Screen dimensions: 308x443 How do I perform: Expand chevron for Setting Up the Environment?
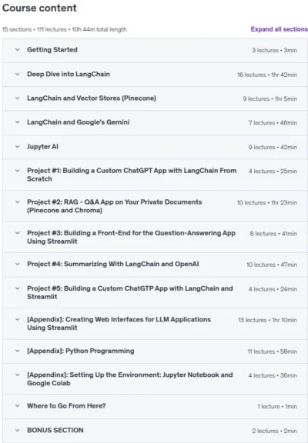click(18, 375)
